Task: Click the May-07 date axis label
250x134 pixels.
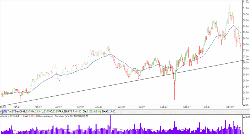Action: [98, 107]
